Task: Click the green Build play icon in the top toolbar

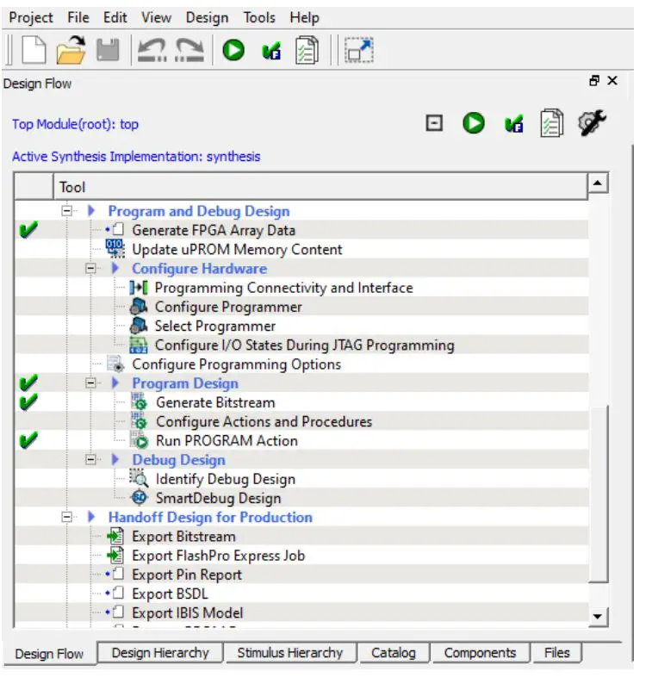Action: pos(233,50)
